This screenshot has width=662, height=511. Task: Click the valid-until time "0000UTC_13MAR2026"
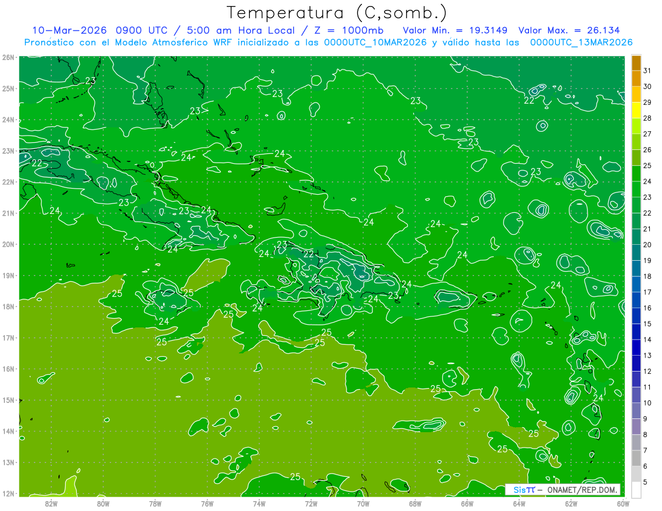click(581, 42)
